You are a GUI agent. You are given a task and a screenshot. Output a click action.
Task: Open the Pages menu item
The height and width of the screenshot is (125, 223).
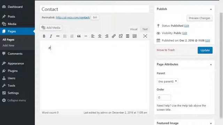click(x=17, y=31)
